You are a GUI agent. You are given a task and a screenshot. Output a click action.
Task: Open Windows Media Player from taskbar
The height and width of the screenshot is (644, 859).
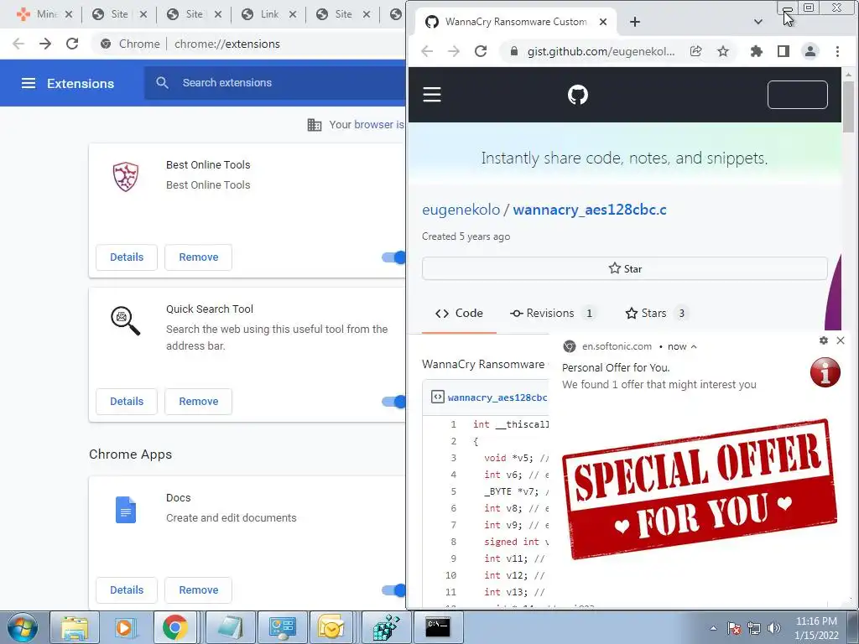(x=126, y=627)
